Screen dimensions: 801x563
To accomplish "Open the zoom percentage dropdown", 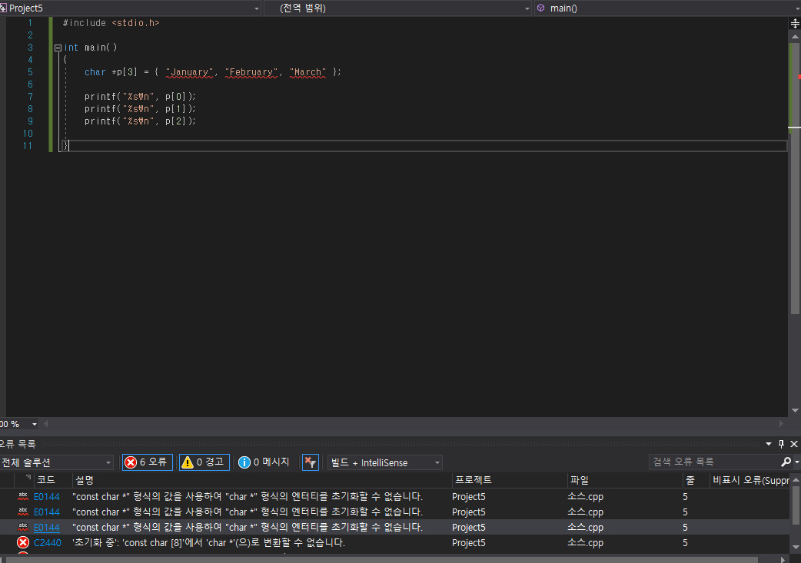I will [35, 424].
